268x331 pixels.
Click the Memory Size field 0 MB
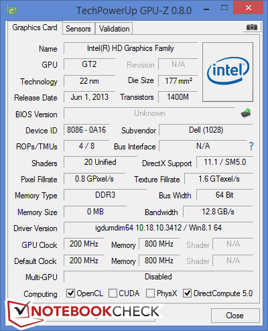pyautogui.click(x=95, y=212)
